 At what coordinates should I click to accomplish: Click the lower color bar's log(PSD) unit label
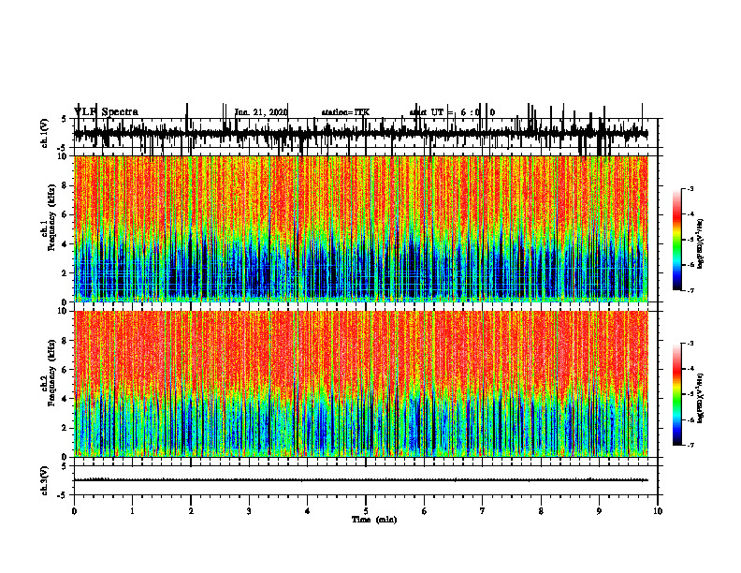click(701, 399)
